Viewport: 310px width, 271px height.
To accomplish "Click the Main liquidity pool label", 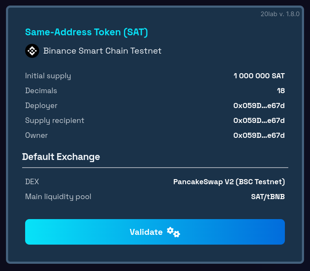I will [x=58, y=197].
